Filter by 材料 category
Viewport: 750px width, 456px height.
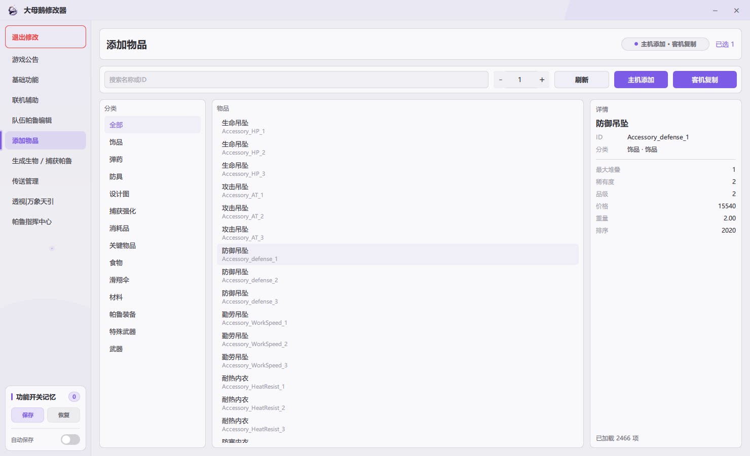click(x=153, y=297)
